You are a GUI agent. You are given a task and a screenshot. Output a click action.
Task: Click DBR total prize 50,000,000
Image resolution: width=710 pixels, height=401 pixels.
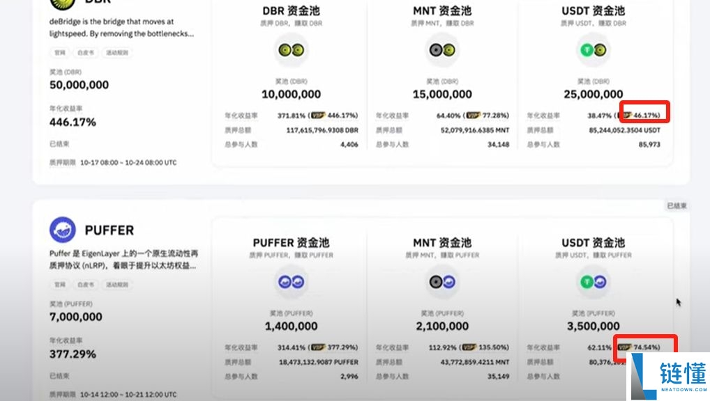[79, 84]
